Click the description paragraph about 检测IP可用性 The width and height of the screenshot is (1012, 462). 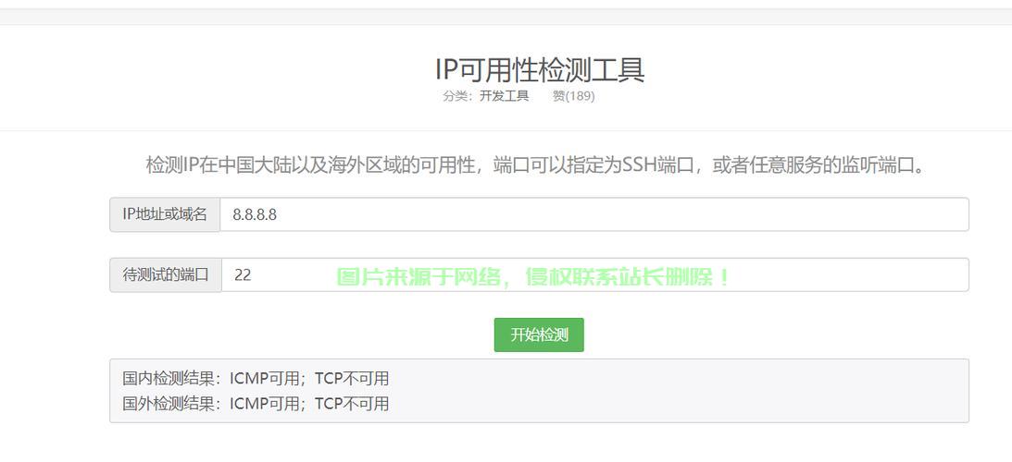[535, 165]
